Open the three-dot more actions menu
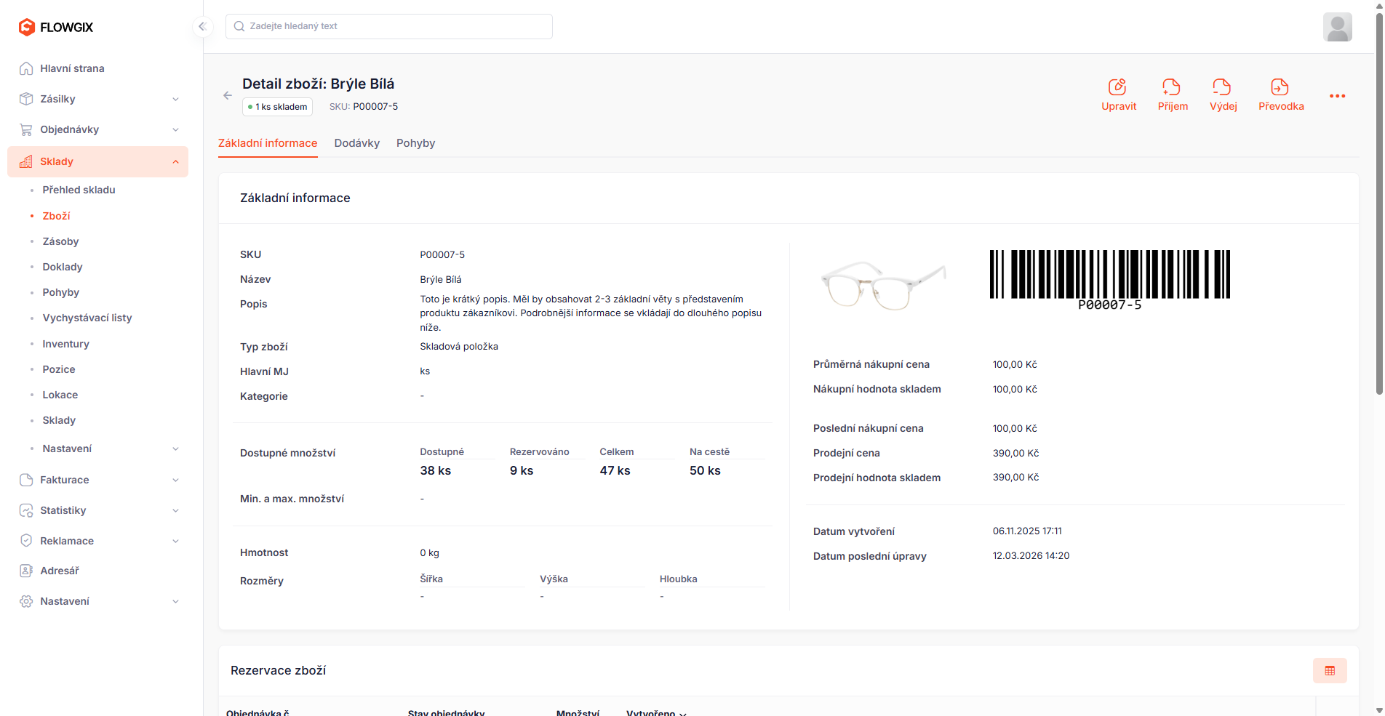This screenshot has height=716, width=1385. (1337, 96)
